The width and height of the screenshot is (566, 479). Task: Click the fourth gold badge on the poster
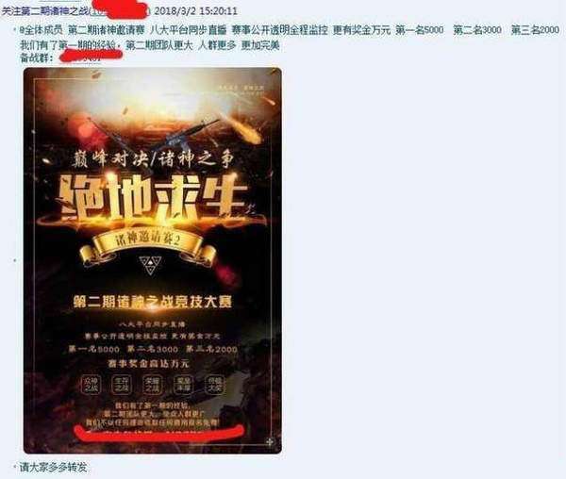183,385
